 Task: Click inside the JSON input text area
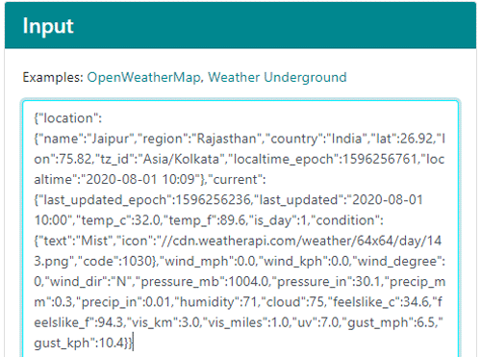(x=240, y=228)
